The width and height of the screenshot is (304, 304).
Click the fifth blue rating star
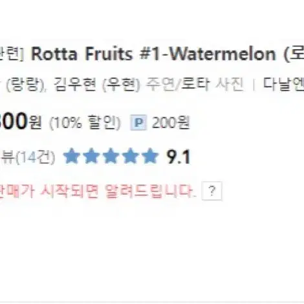pos(150,156)
